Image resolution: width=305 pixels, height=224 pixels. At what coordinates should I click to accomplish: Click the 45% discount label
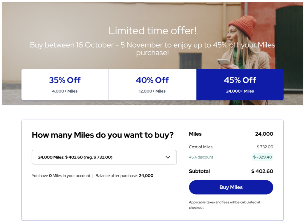tap(201, 157)
